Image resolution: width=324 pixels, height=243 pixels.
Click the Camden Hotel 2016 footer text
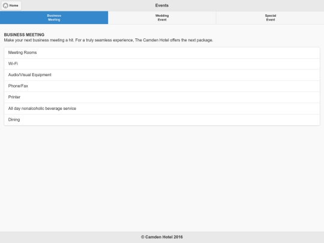point(162,237)
